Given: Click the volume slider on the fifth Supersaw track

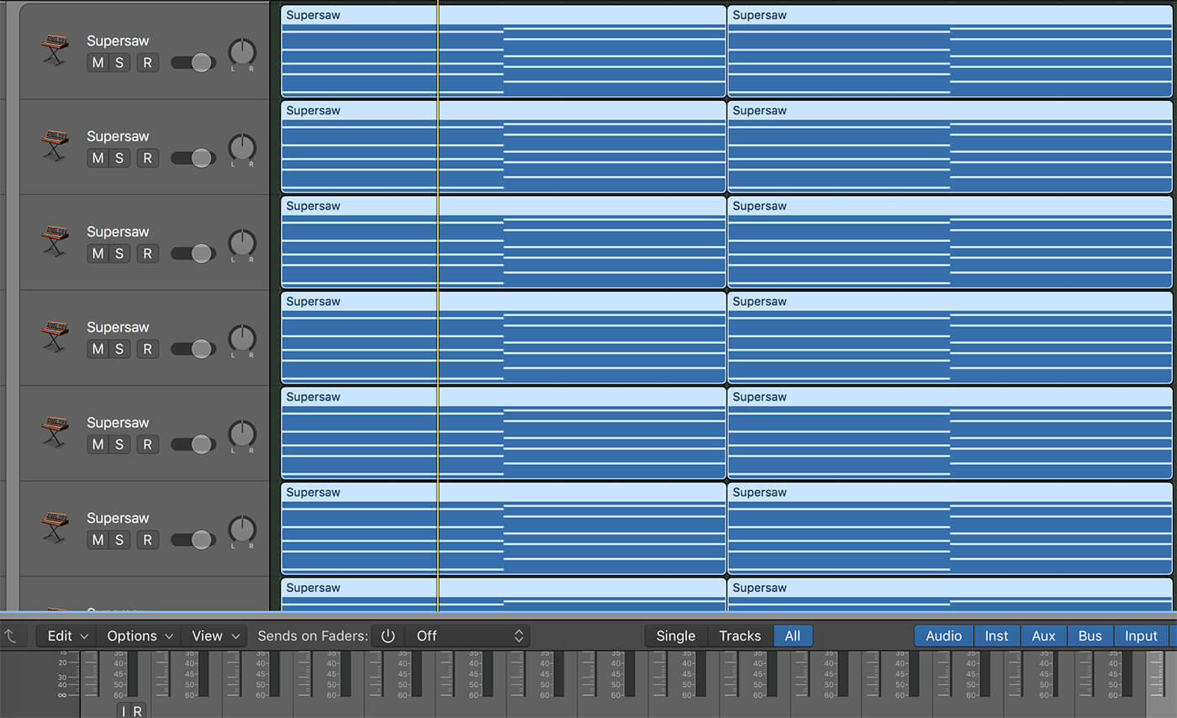Looking at the screenshot, I should click(x=193, y=444).
